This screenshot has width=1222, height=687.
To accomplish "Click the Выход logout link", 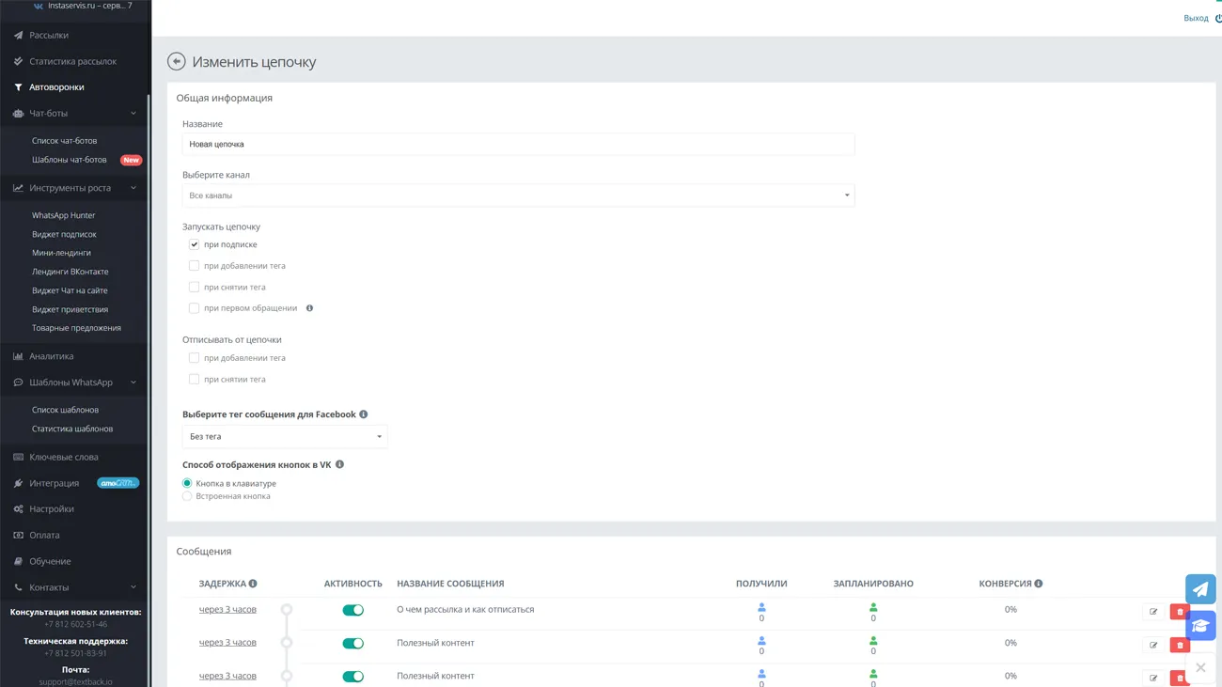I will [x=1196, y=19].
